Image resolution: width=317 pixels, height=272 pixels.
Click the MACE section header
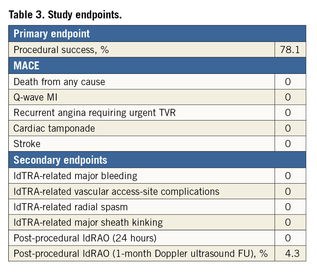26,66
